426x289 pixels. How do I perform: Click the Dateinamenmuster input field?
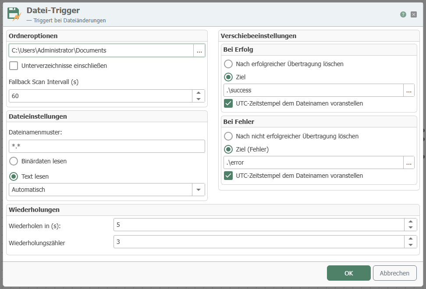[106, 146]
